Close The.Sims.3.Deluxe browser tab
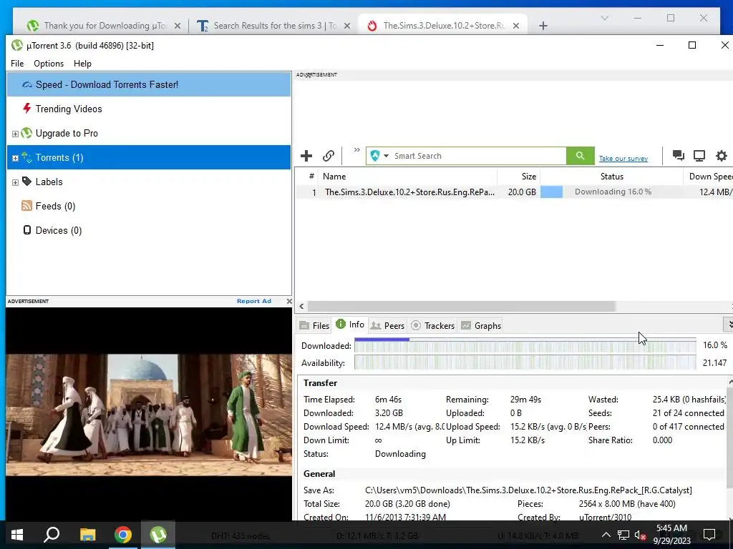 [515, 26]
